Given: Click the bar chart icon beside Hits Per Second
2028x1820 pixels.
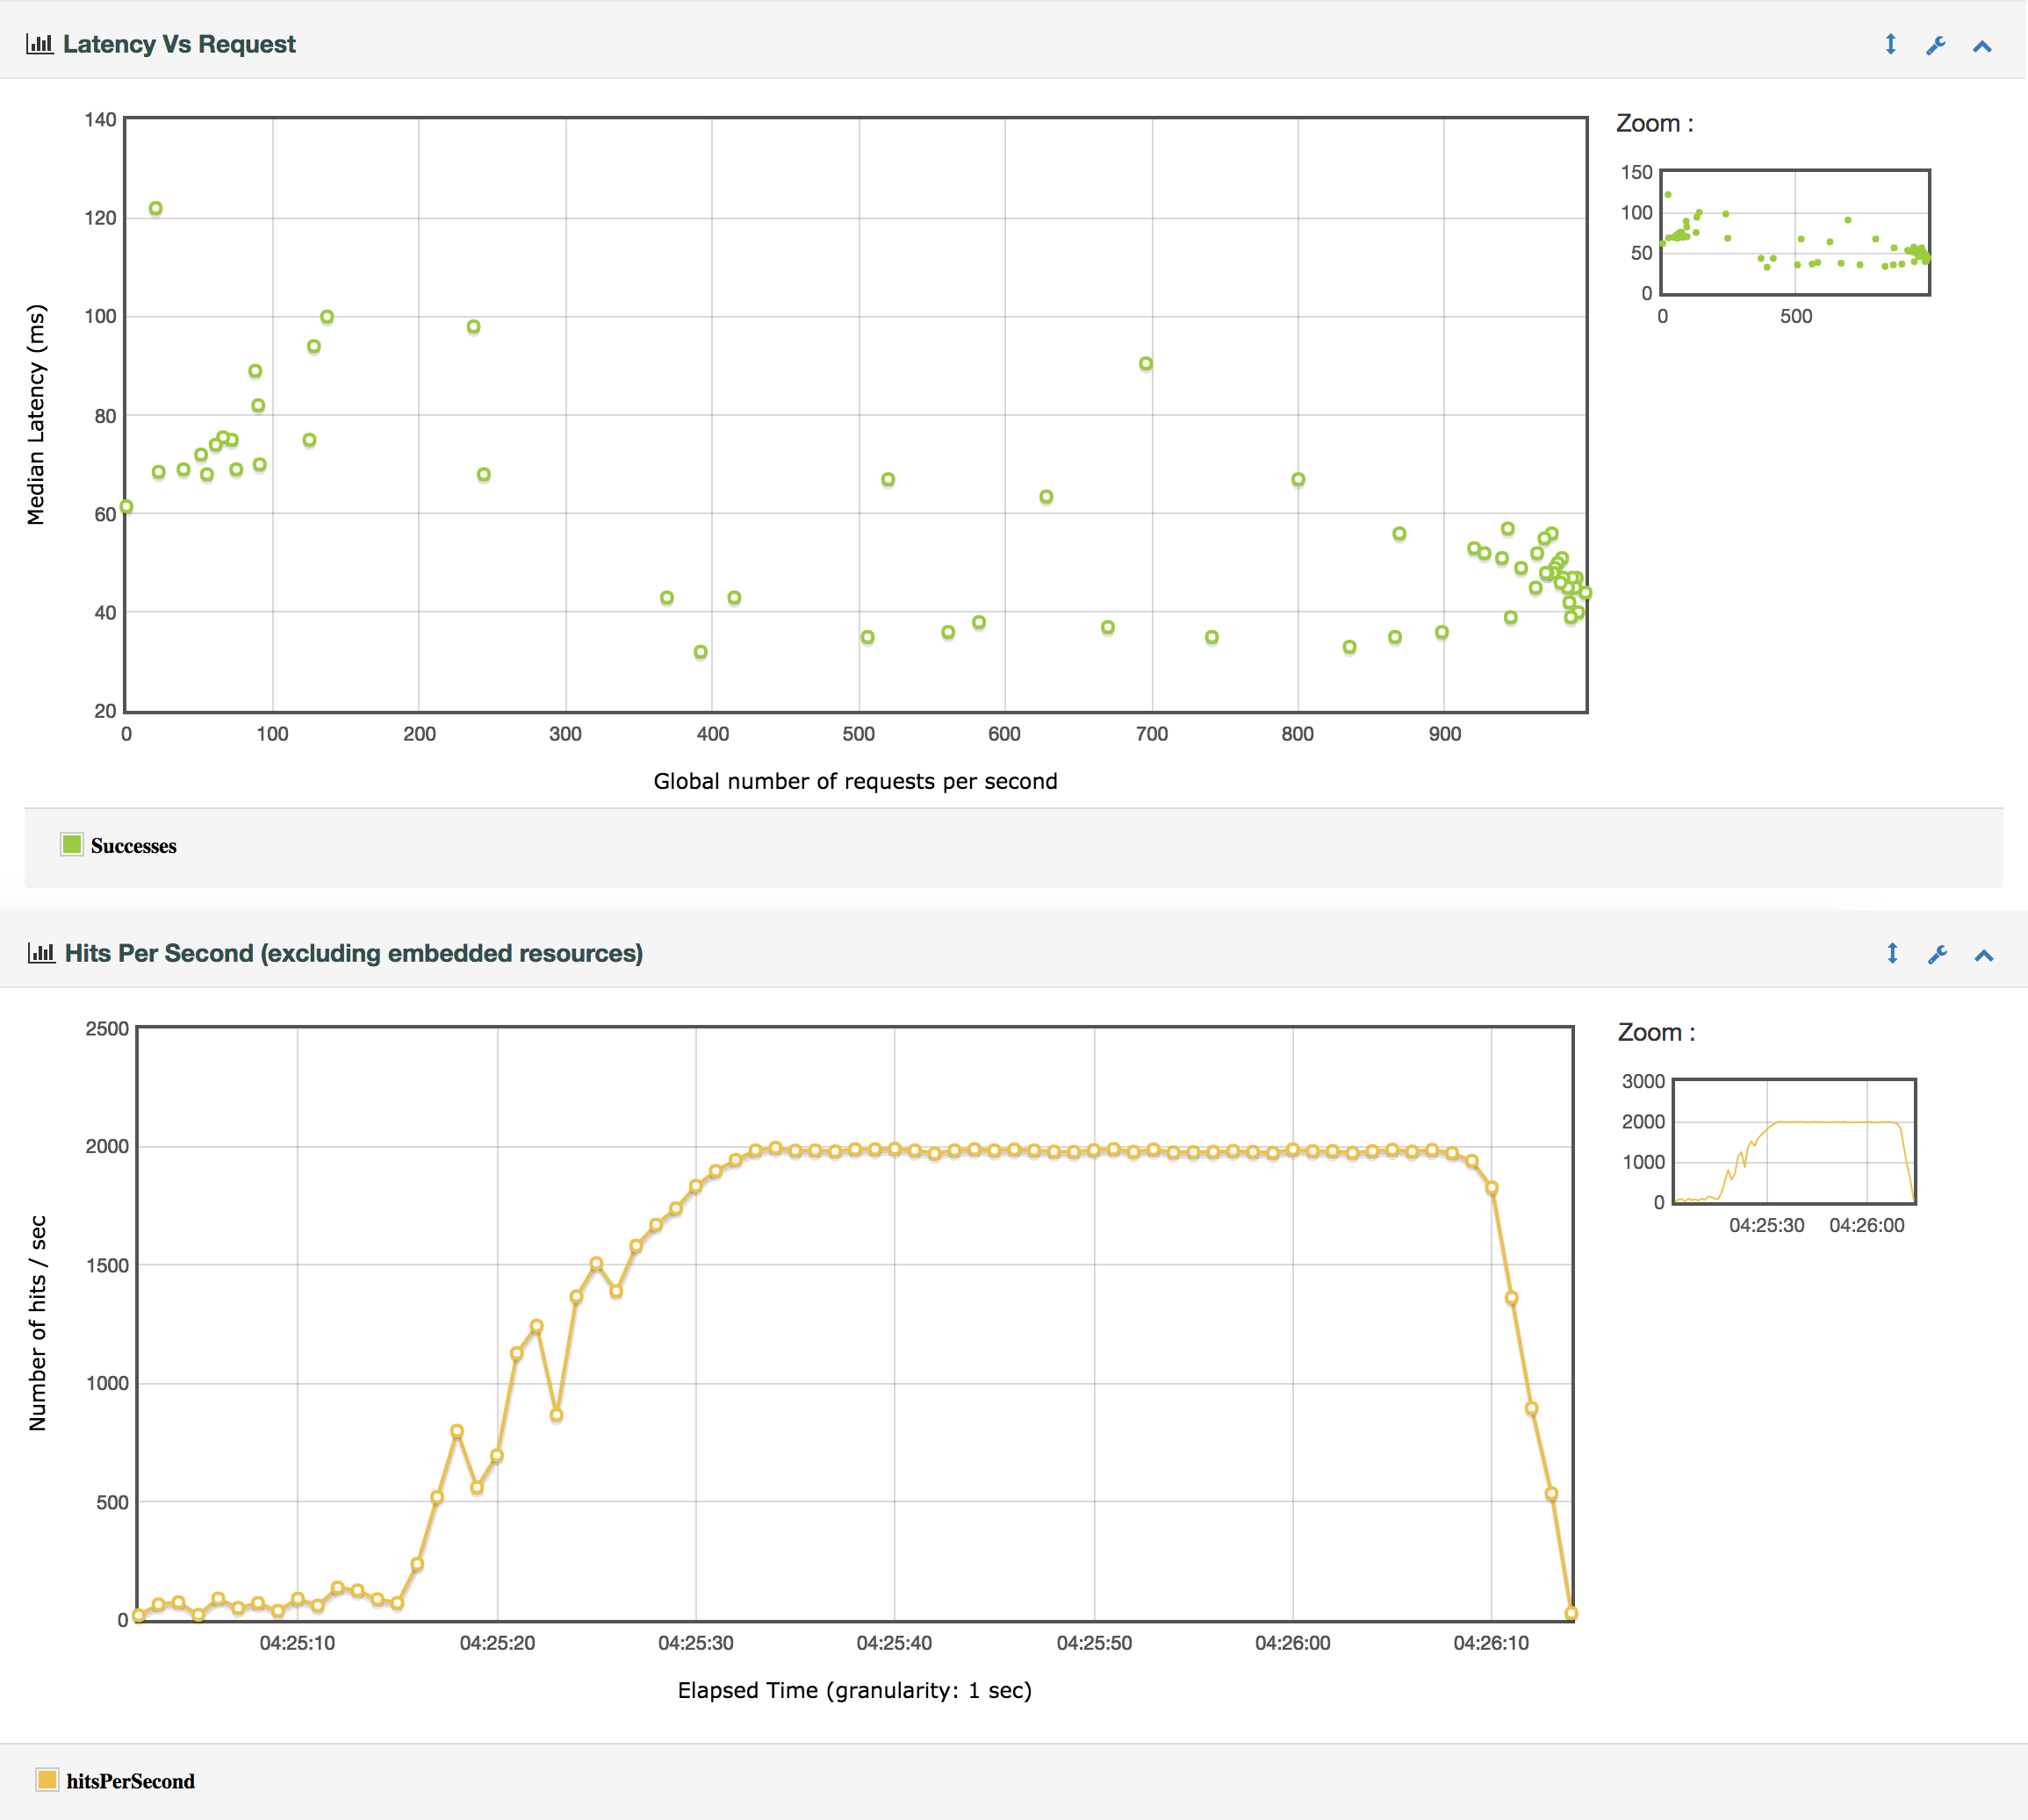Looking at the screenshot, I should click(x=41, y=953).
